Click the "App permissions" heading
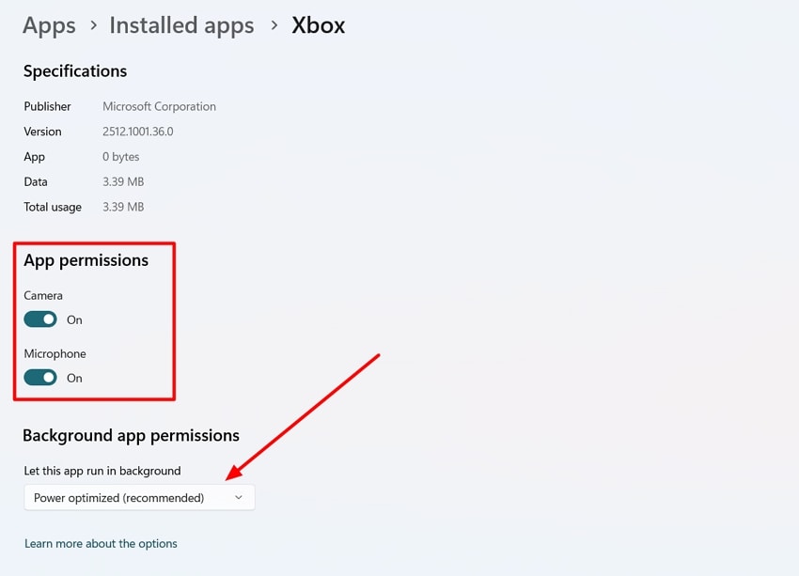Screen dimensions: 799x576 coord(88,260)
